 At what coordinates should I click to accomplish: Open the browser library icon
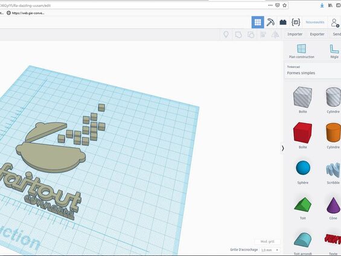[x=330, y=5]
